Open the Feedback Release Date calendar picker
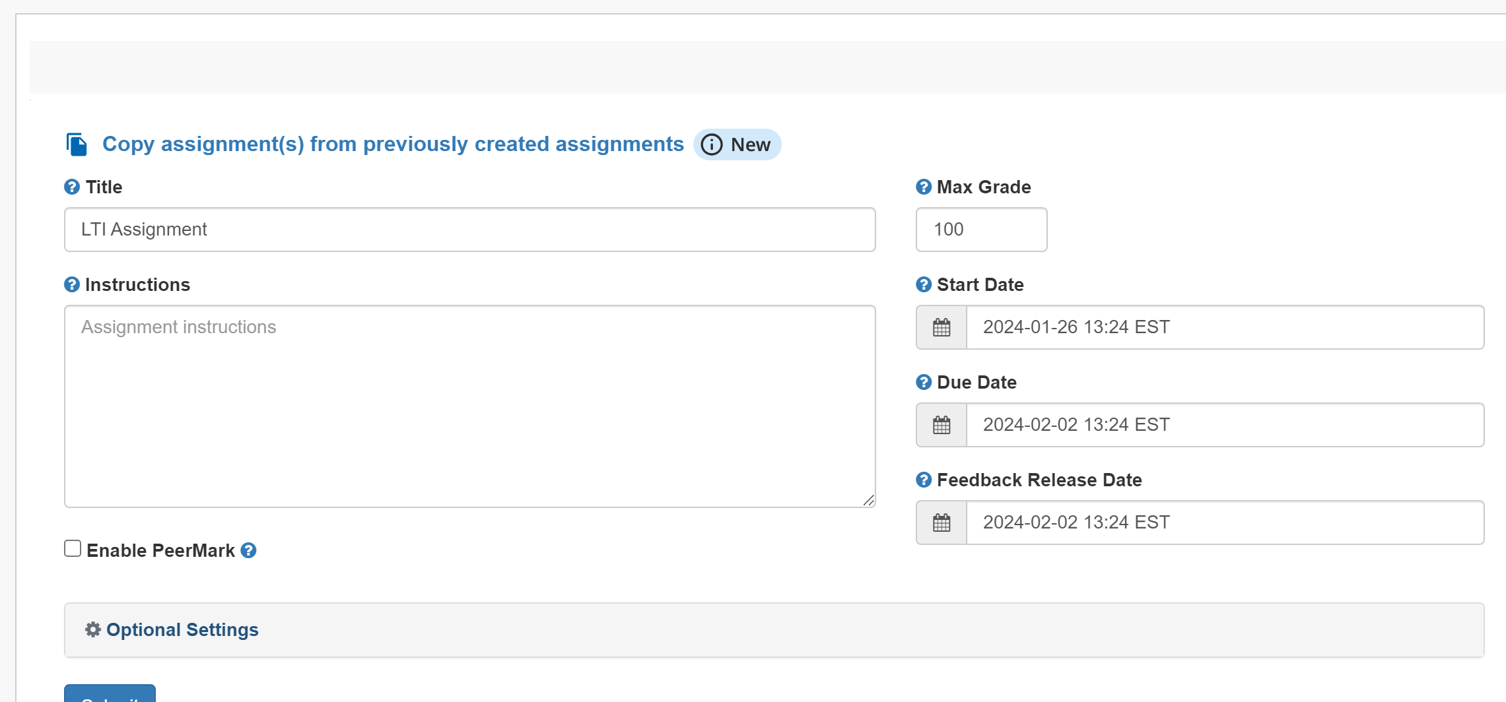 (x=941, y=523)
